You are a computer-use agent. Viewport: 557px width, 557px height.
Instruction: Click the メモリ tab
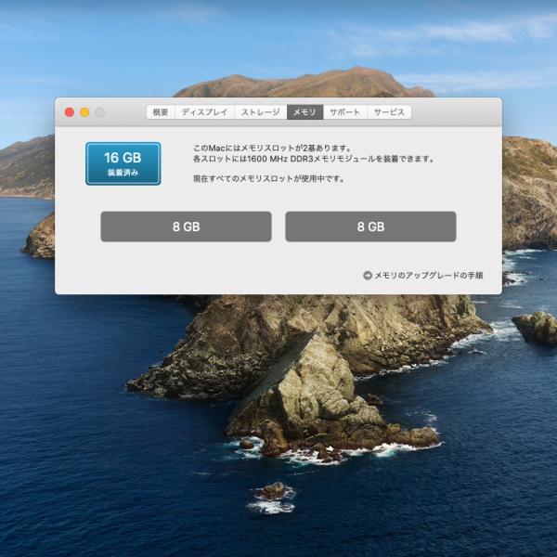pyautogui.click(x=304, y=112)
